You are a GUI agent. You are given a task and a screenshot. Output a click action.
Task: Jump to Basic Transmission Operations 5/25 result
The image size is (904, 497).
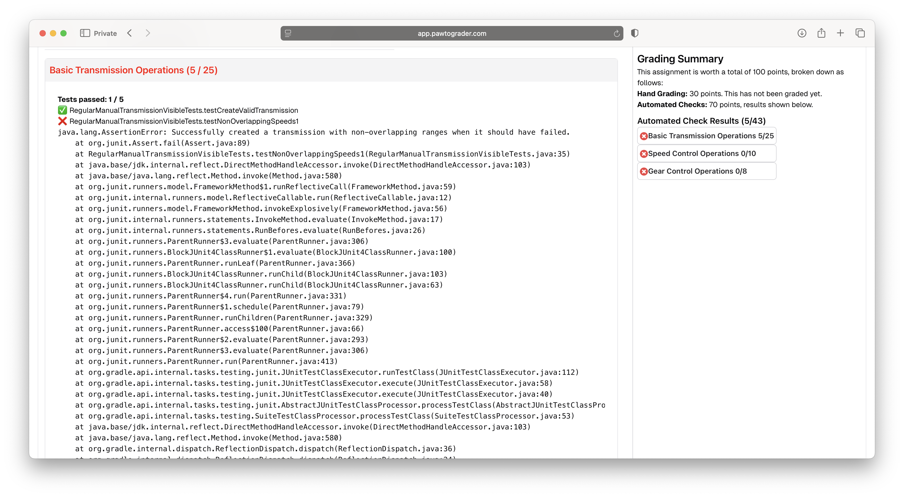point(706,136)
